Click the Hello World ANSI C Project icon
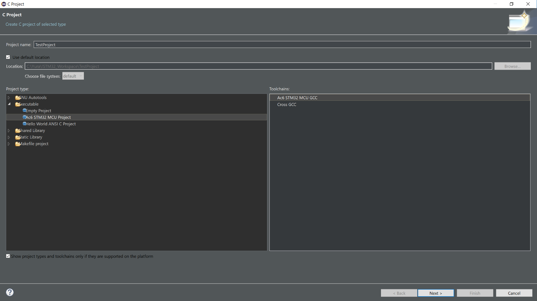The height and width of the screenshot is (301, 537). pos(24,124)
